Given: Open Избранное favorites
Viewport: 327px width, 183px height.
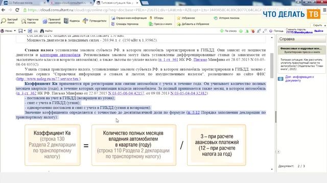Looking at the screenshot, I should click(186, 18).
